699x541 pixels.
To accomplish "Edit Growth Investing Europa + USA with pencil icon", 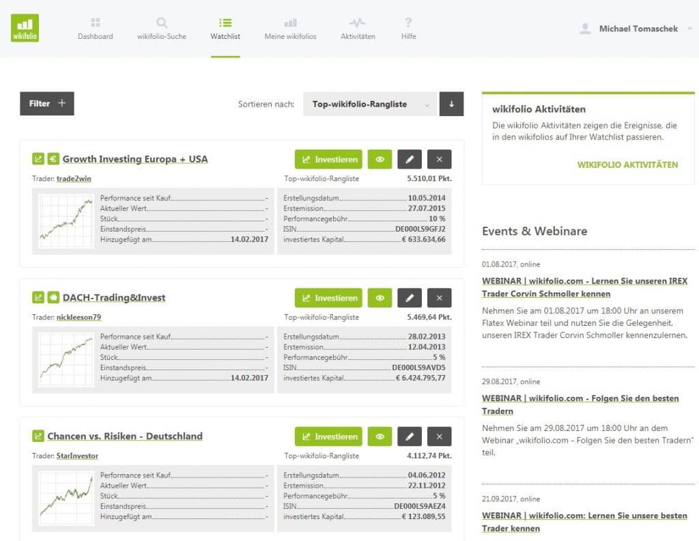I will tap(410, 159).
